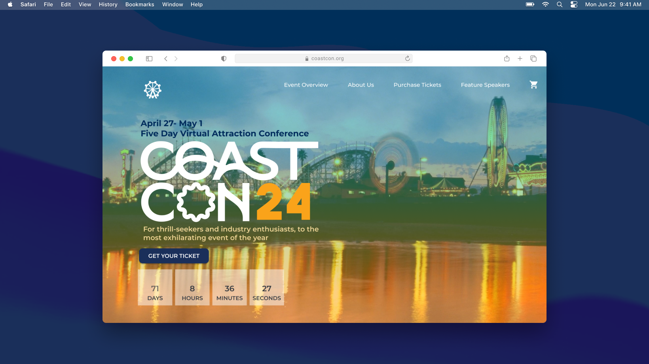Click the 27 SECONDS countdown box
The width and height of the screenshot is (649, 364).
(x=267, y=287)
